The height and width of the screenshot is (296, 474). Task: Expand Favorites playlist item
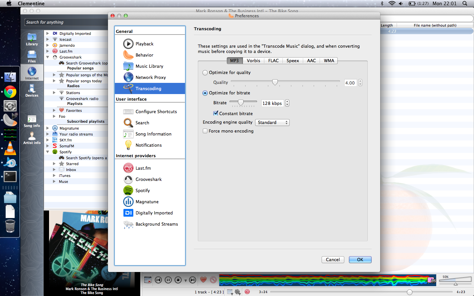click(54, 110)
